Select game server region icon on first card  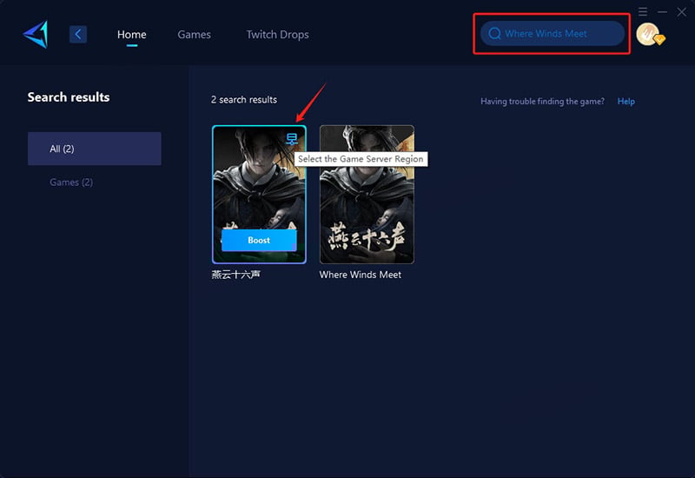pyautogui.click(x=292, y=139)
